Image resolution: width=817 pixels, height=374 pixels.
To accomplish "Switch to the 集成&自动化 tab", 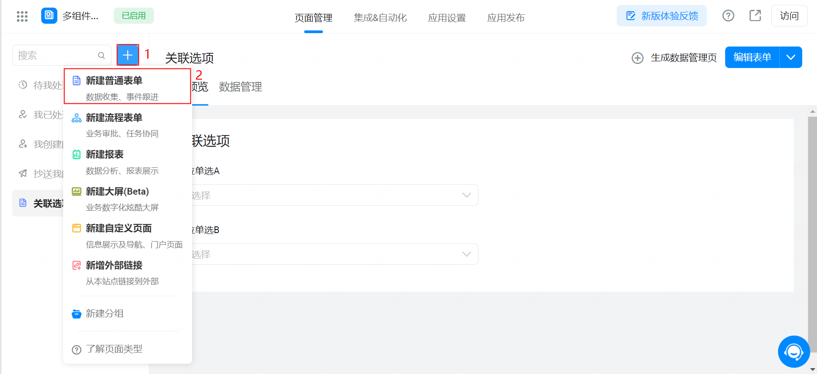I will [380, 18].
